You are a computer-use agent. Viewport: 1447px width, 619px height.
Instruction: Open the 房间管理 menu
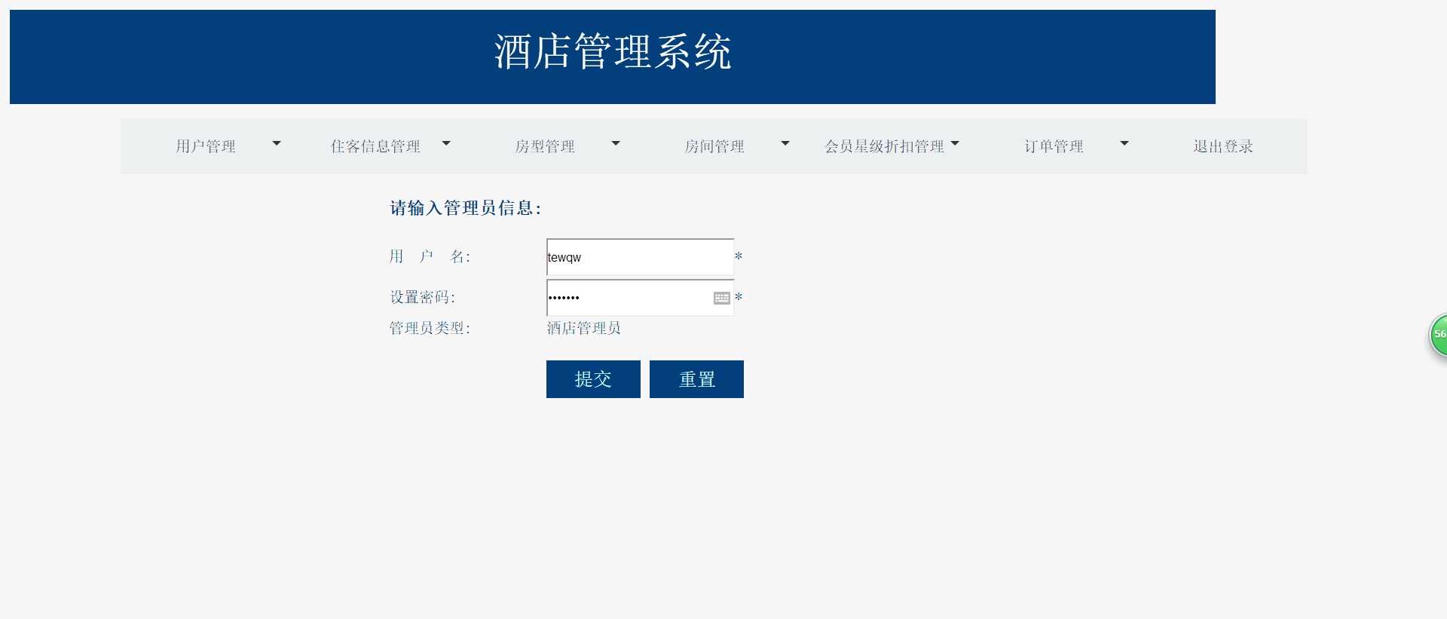tap(714, 146)
